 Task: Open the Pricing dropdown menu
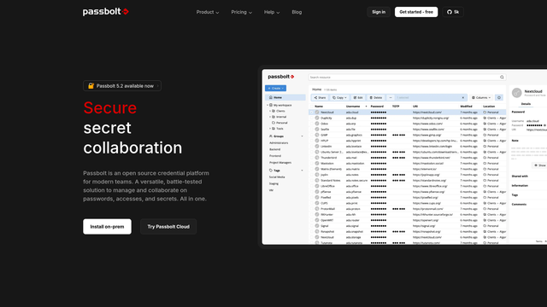(241, 12)
